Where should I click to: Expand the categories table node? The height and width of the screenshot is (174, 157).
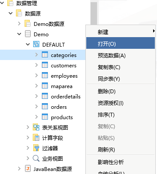(x=37, y=55)
